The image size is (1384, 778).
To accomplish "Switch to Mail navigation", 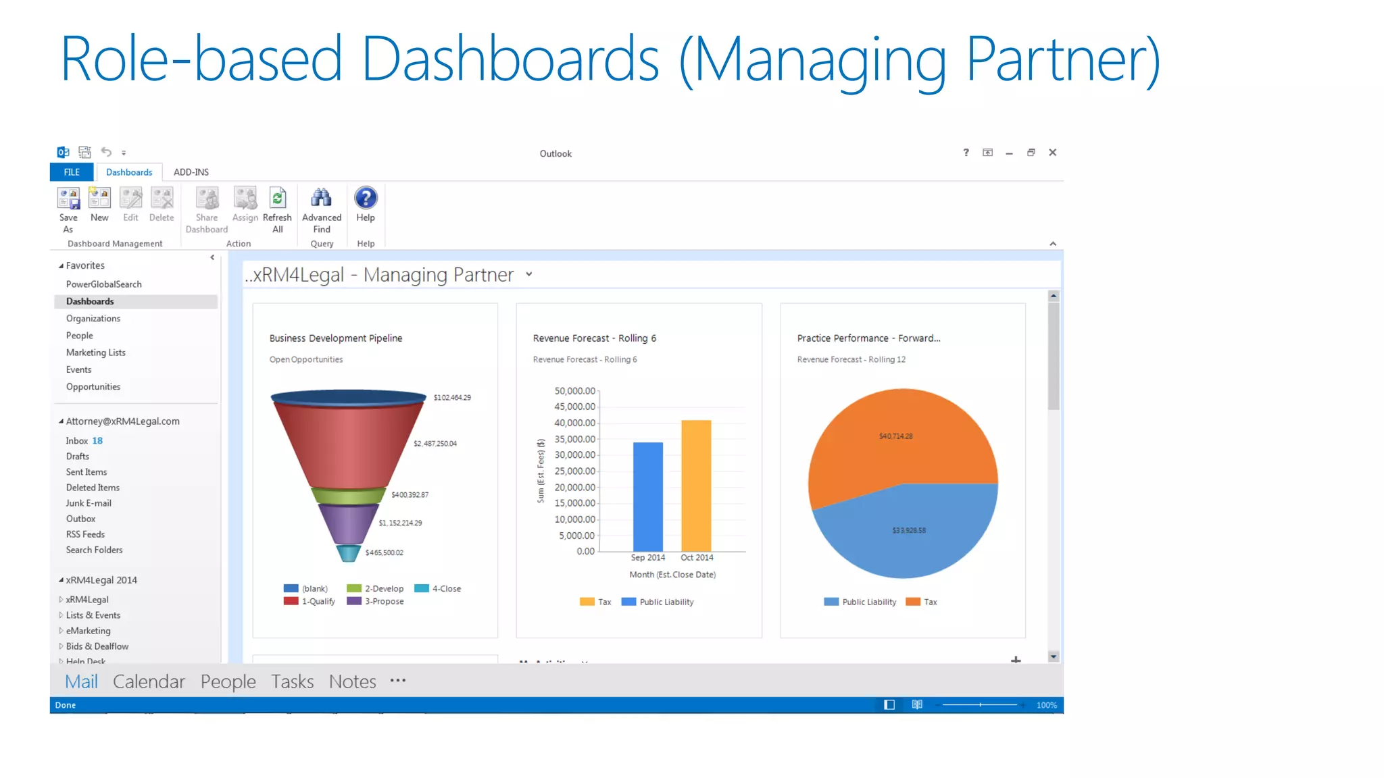I will 81,681.
